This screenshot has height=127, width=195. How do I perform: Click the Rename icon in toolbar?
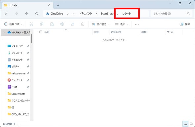pos(62,24)
